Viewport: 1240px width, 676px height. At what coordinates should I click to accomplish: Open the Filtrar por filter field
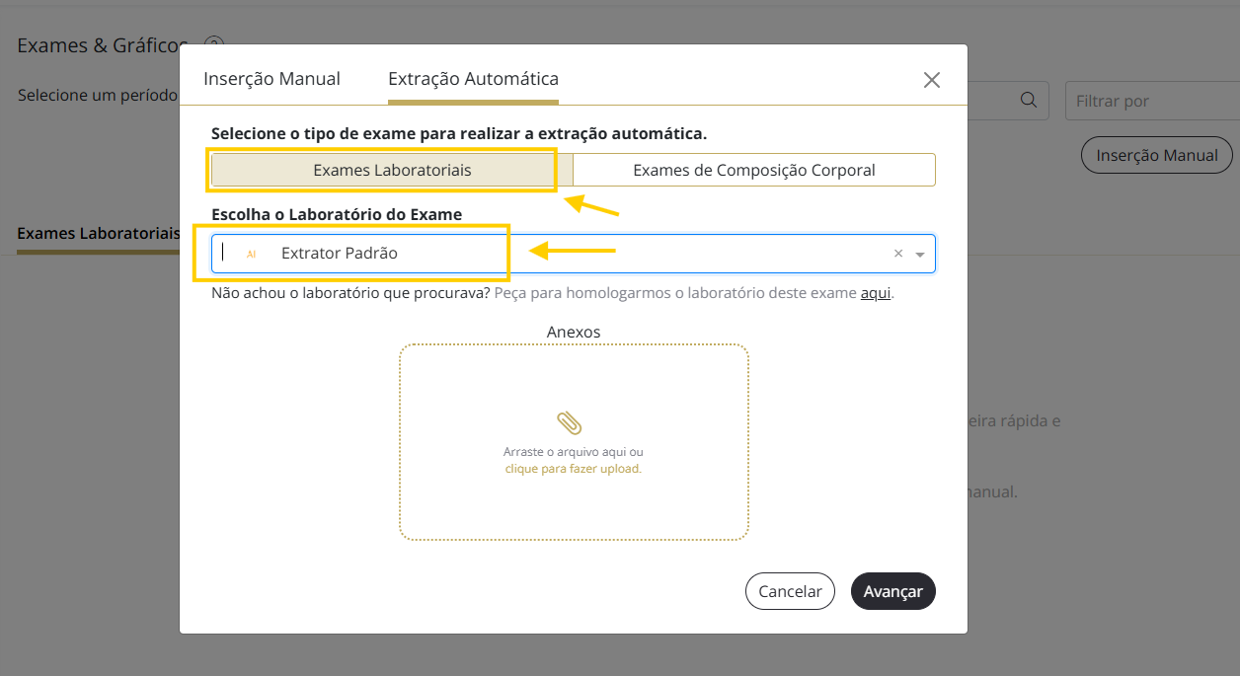pyautogui.click(x=1145, y=101)
